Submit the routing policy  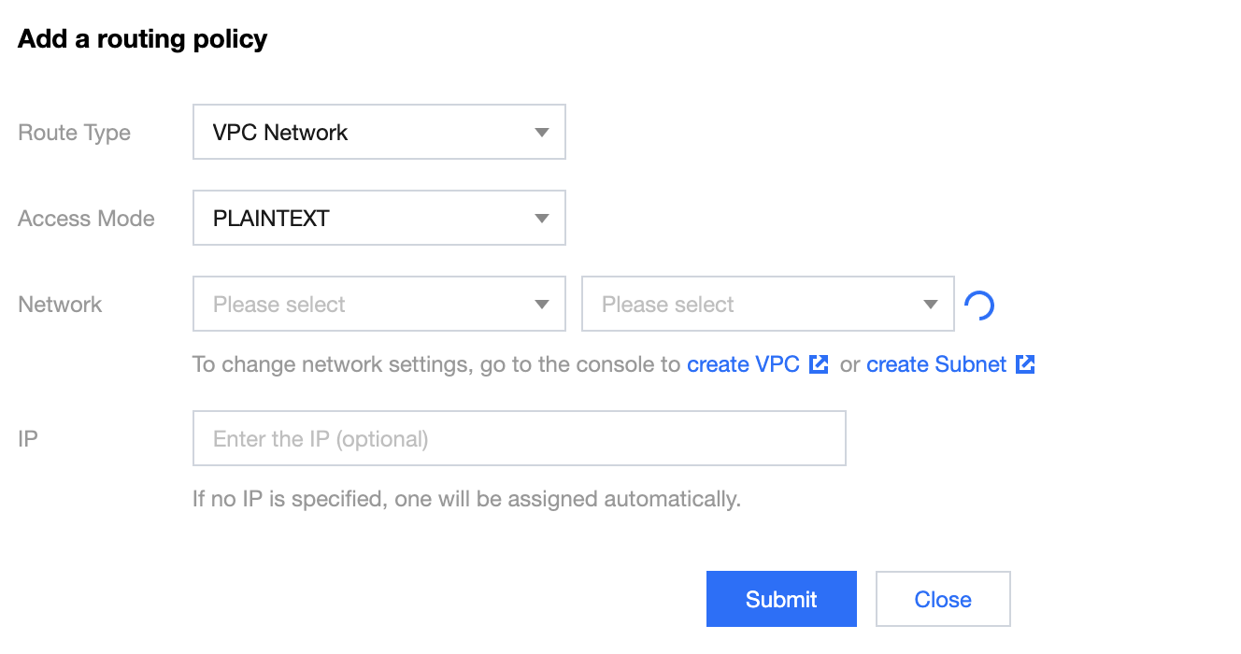click(x=781, y=599)
